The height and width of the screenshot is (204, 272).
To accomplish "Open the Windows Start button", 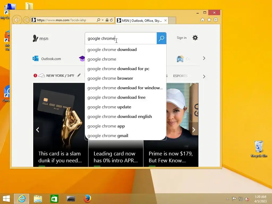I will 6,199.
